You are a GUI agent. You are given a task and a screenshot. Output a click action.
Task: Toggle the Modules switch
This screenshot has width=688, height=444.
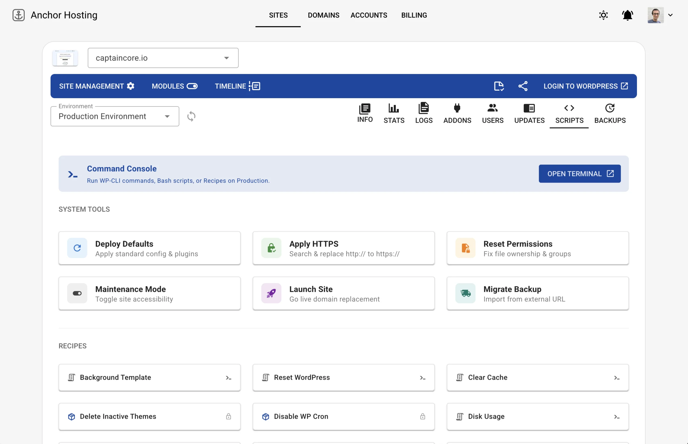(x=192, y=86)
